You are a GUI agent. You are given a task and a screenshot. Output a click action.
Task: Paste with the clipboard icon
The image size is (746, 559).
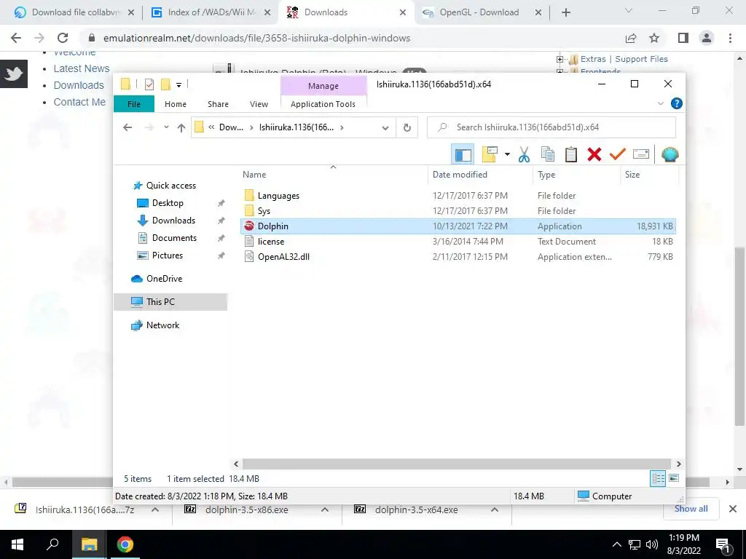click(571, 154)
